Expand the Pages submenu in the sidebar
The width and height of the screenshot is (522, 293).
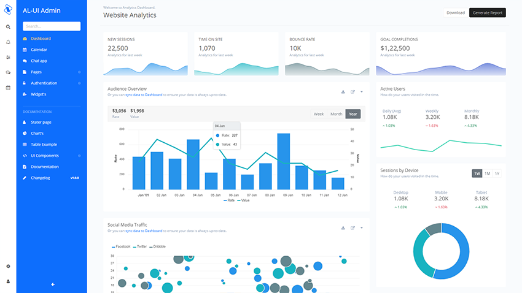pyautogui.click(x=37, y=72)
